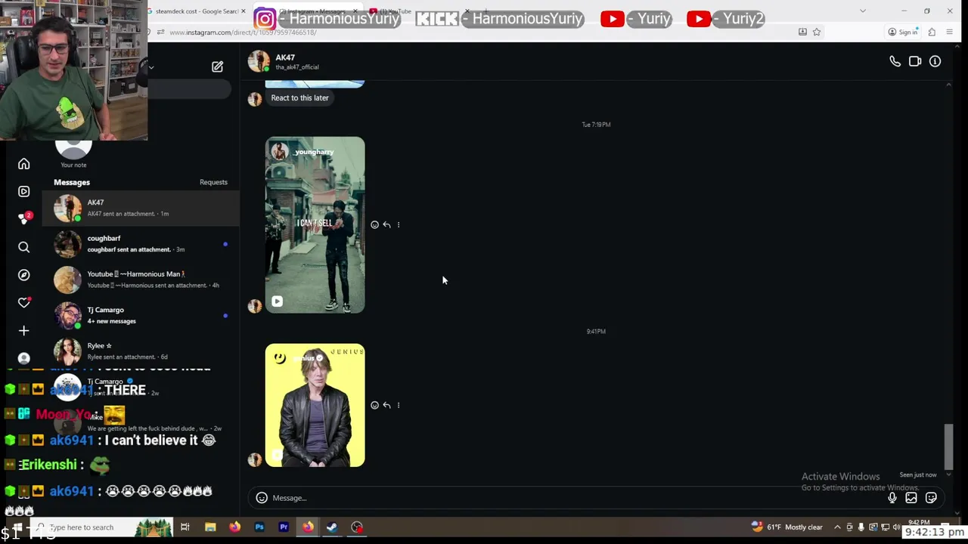Viewport: 968px width, 544px height.
Task: Click the chat scrollbar handle
Action: click(949, 447)
